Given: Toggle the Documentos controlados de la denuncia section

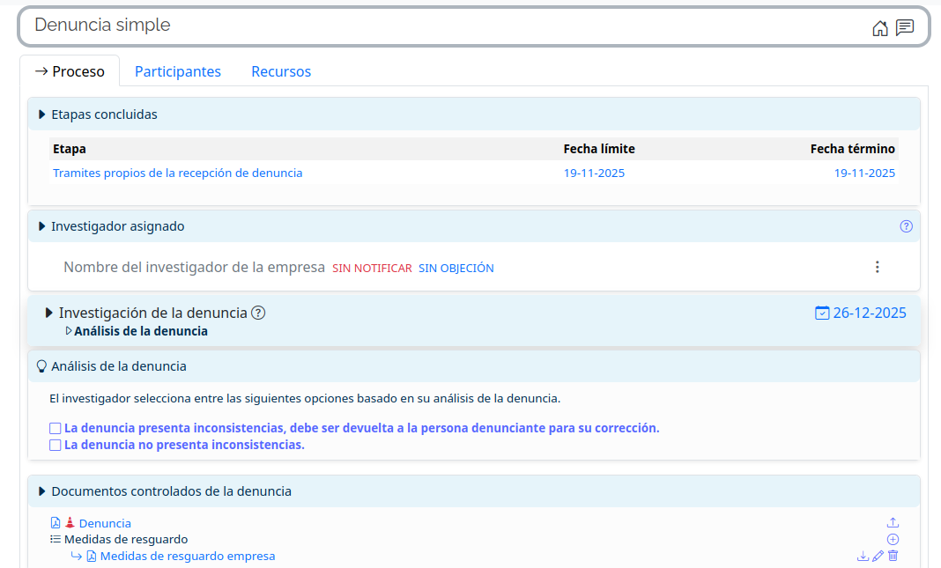Looking at the screenshot, I should (42, 491).
